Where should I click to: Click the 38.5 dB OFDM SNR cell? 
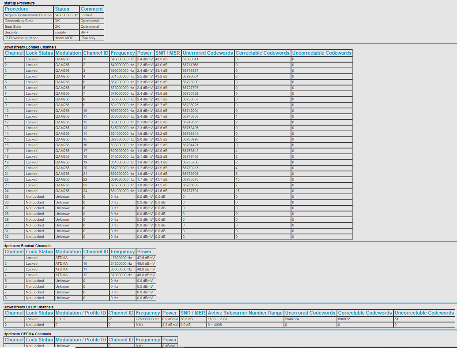click(x=193, y=319)
